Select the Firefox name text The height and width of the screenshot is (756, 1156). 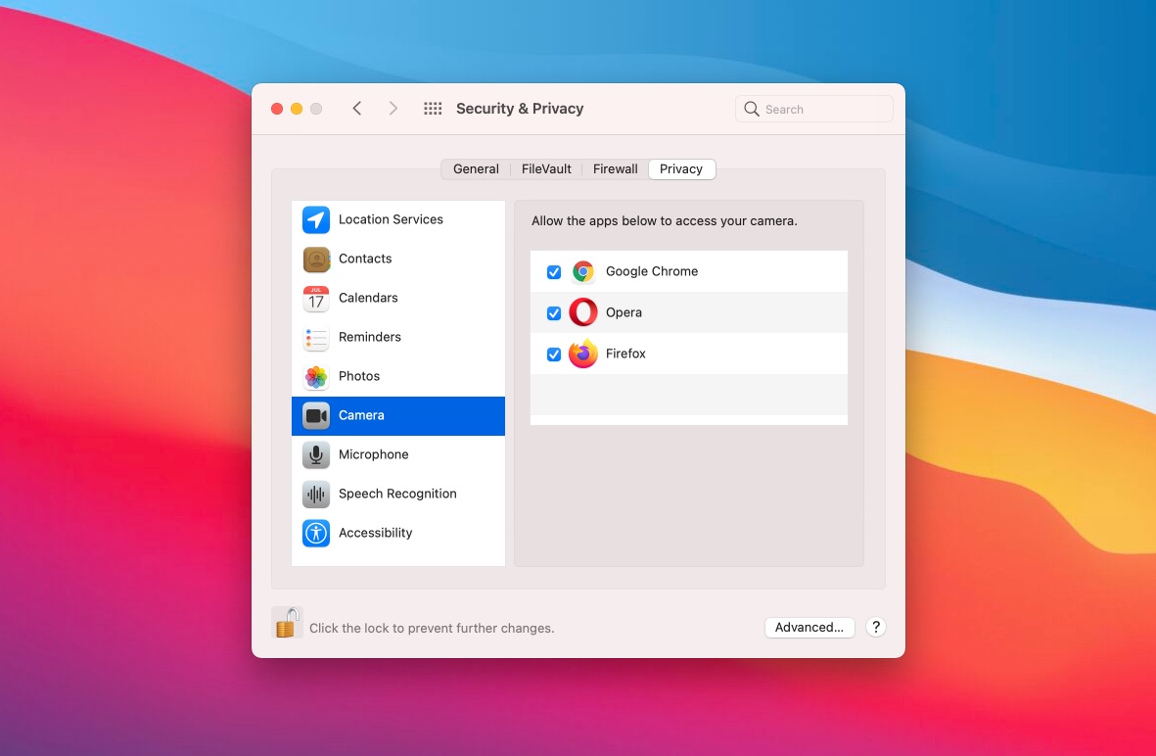(625, 354)
